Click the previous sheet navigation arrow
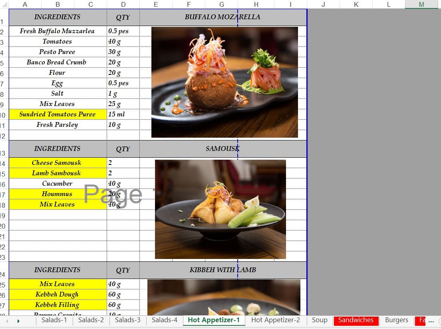This screenshot has width=441, height=329. tap(7, 321)
